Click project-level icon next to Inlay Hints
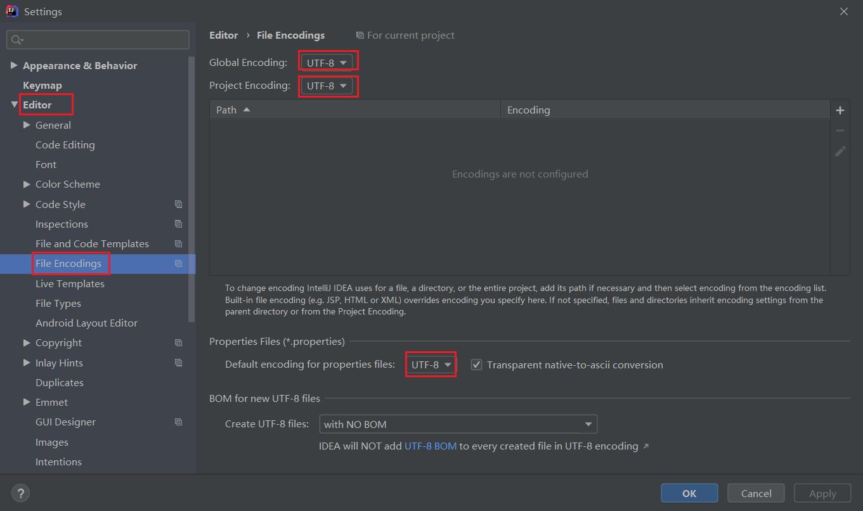Screen dimensions: 863x511 pos(179,363)
